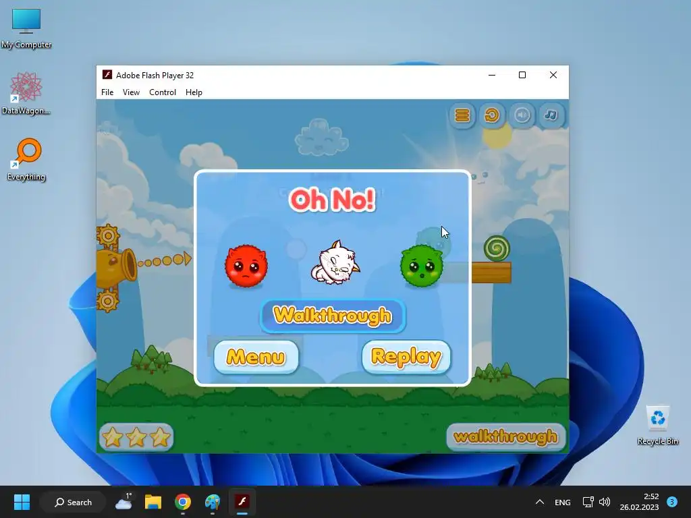691x518 pixels.
Task: Click the Adobe Flash Player title bar icon
Action: click(107, 75)
